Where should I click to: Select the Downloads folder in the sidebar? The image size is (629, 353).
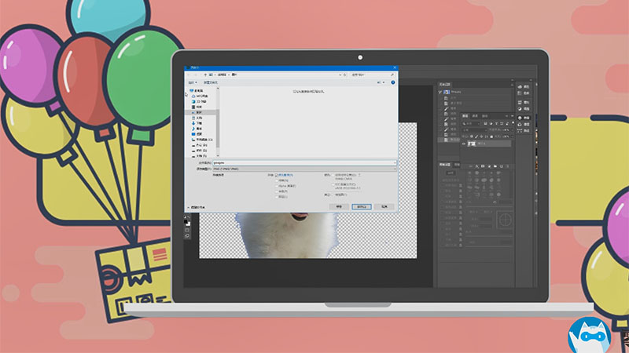193,123
